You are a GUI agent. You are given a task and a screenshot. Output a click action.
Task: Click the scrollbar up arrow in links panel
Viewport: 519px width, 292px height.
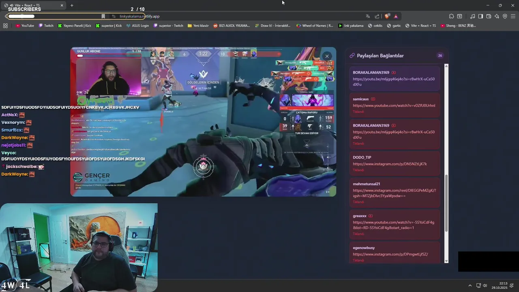click(446, 66)
